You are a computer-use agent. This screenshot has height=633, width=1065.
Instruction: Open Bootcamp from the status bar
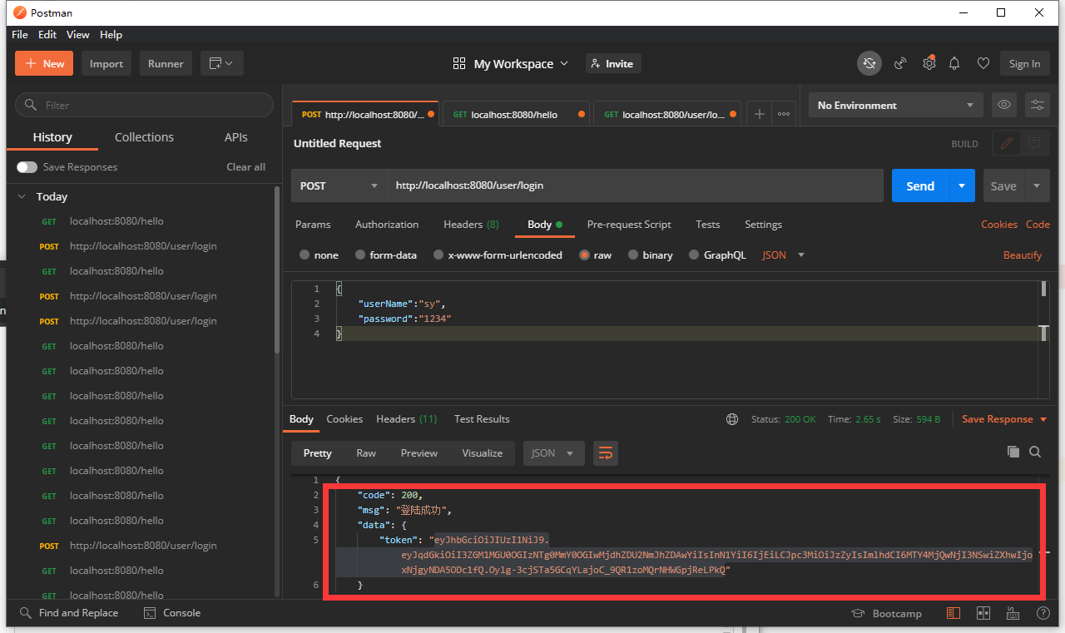pos(887,613)
